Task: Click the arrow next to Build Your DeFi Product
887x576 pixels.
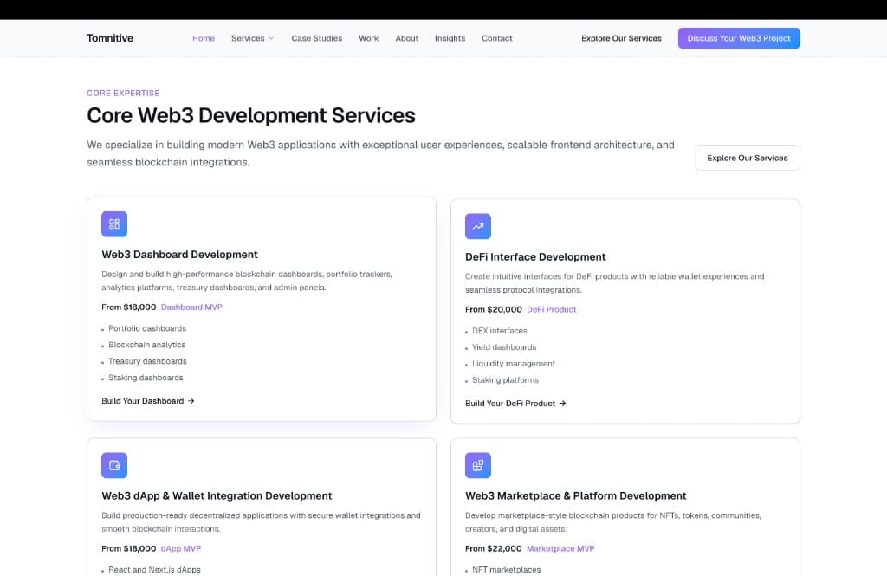Action: pos(562,404)
